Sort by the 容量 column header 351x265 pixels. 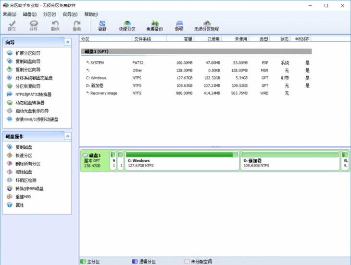click(x=180, y=39)
